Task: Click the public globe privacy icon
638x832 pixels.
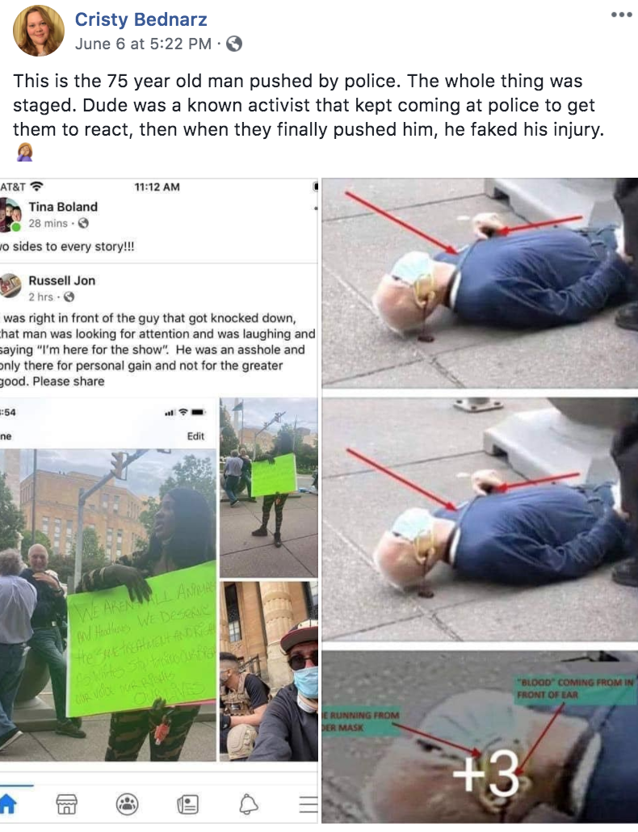Action: (x=234, y=44)
